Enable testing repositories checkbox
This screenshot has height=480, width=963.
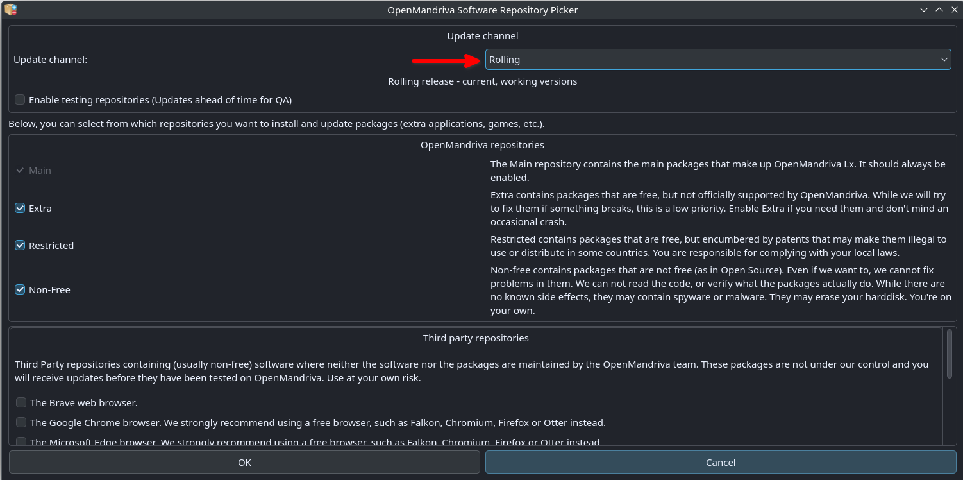click(20, 99)
